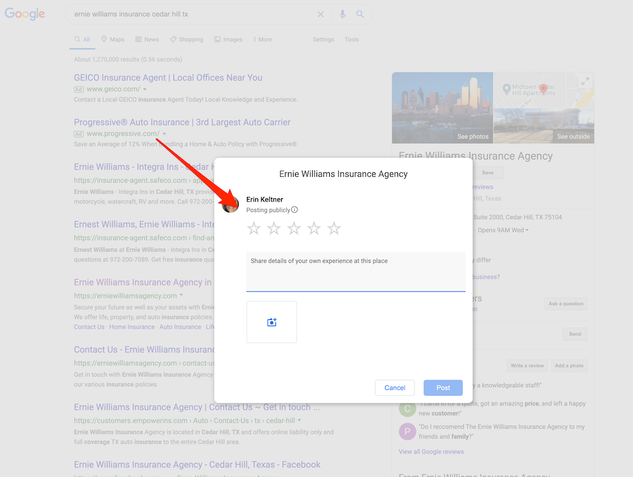Viewport: 633px width, 477px height.
Task: Expand the Opens 9AM Wed hours
Action: 503,230
